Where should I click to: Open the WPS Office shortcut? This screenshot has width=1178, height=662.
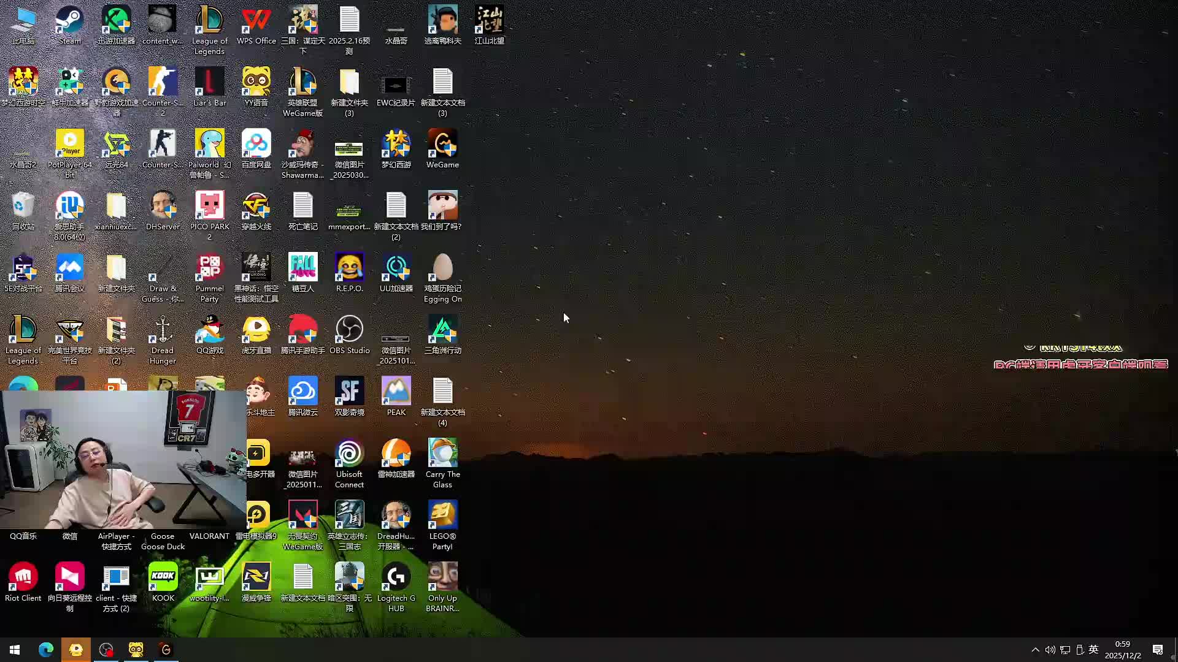click(256, 21)
